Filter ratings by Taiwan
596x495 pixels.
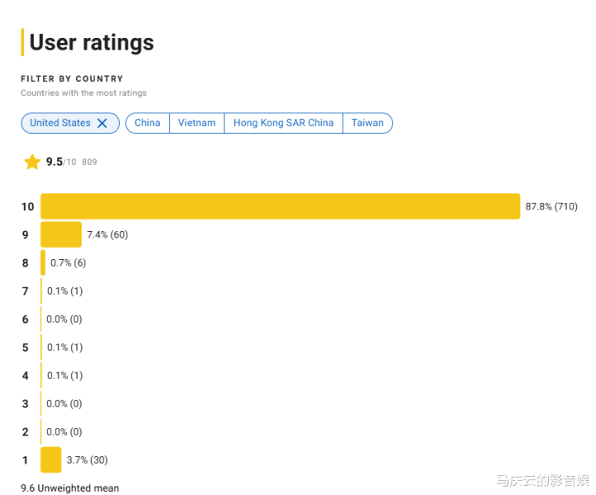click(368, 123)
